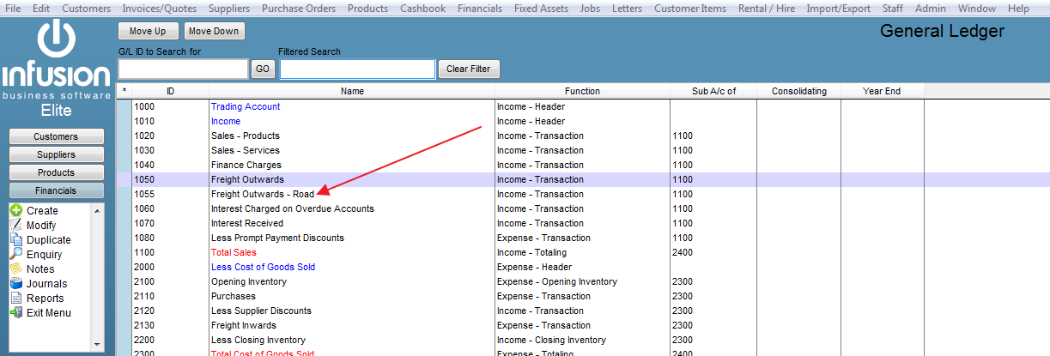
Task: Click the green Create plus icon
Action: 15,210
